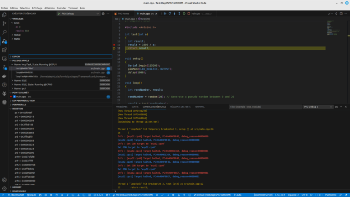The height and width of the screenshot is (197, 350).
Task: Expand the Global variables node
Action: coord(17,34)
